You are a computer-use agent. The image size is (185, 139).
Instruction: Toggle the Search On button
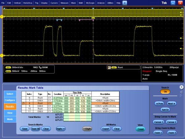(165, 92)
